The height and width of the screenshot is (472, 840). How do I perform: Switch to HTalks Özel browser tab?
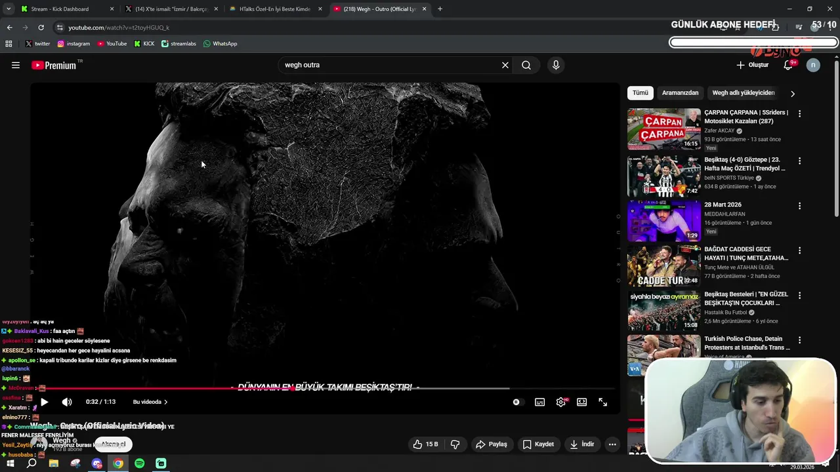[275, 9]
